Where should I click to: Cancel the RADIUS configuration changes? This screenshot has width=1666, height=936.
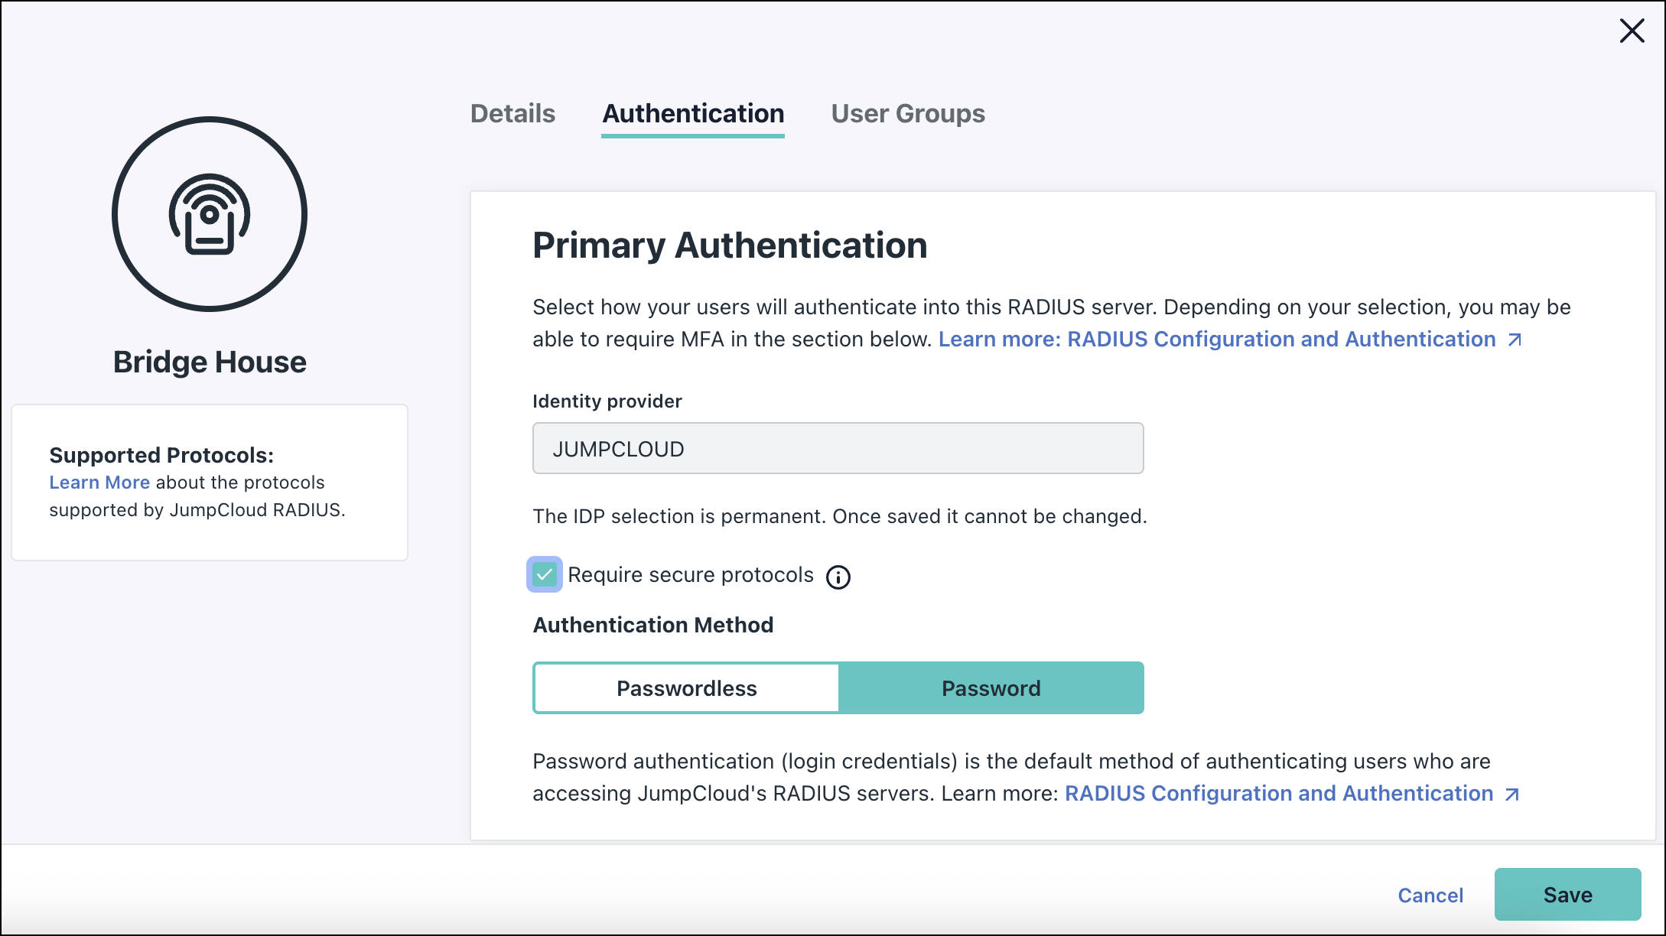1430,895
